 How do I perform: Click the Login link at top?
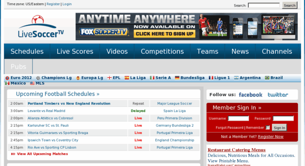click(67, 4)
